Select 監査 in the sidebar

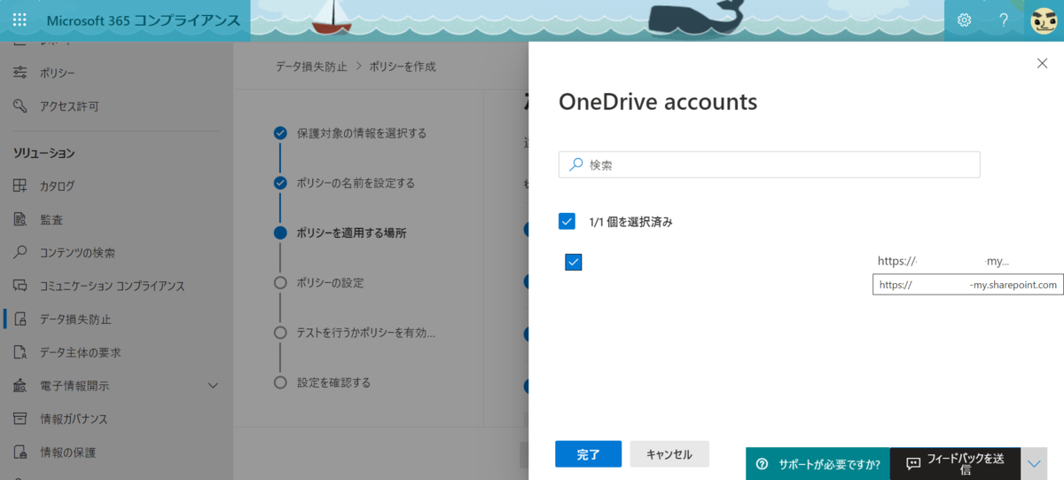pyautogui.click(x=51, y=219)
